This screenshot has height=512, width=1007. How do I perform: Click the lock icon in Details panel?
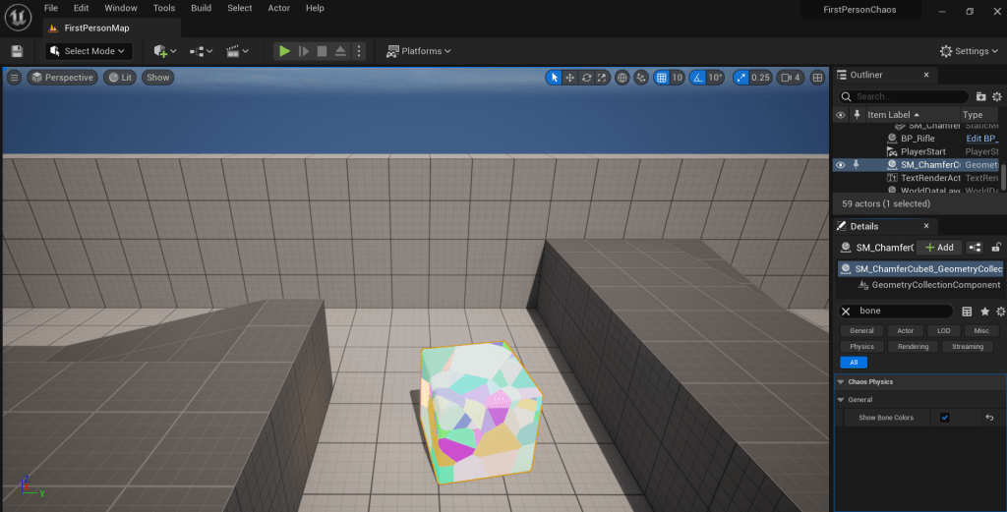tap(997, 248)
